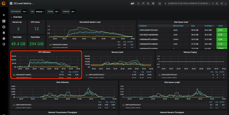Sort Disk Space table by Mount Point

[178, 26]
